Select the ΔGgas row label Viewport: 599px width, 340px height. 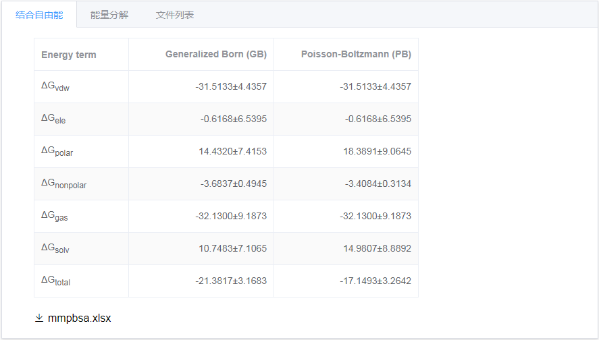[x=55, y=217]
